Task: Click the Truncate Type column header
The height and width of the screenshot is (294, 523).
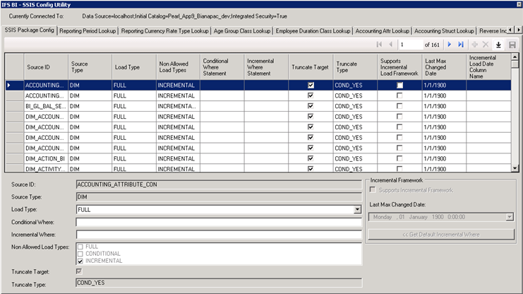Action: pyautogui.click(x=355, y=67)
